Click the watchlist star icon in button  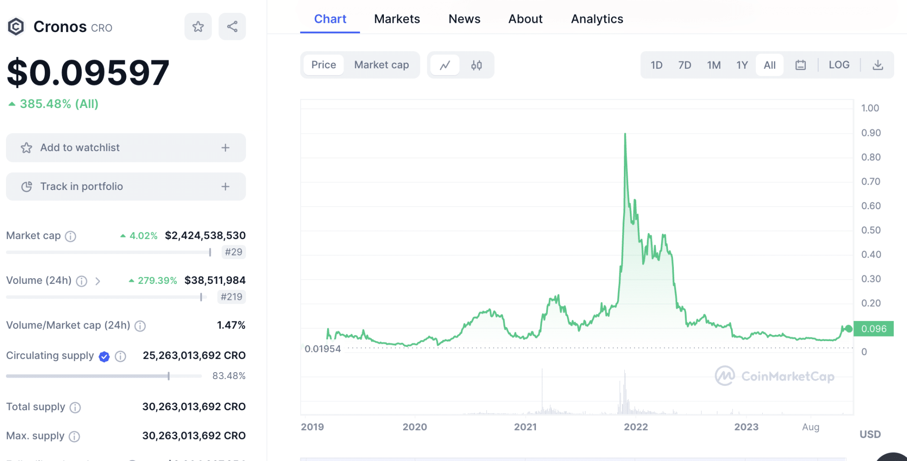tap(27, 148)
